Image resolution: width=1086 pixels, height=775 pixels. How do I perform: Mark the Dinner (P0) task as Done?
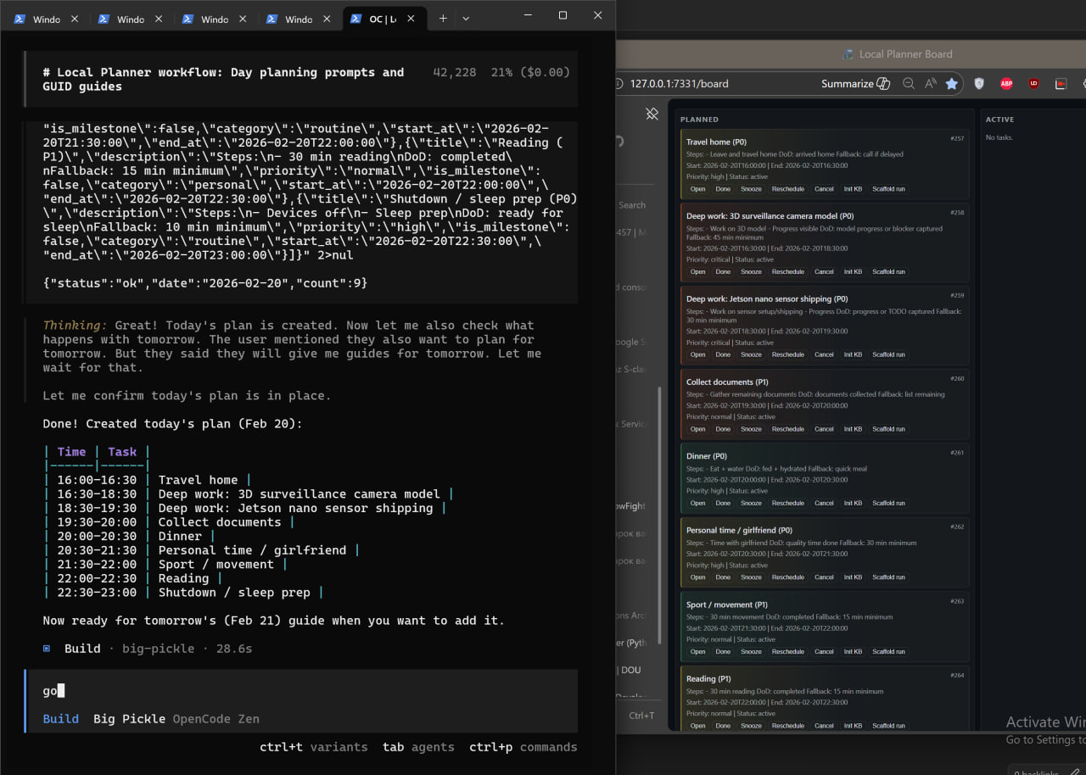click(x=721, y=502)
